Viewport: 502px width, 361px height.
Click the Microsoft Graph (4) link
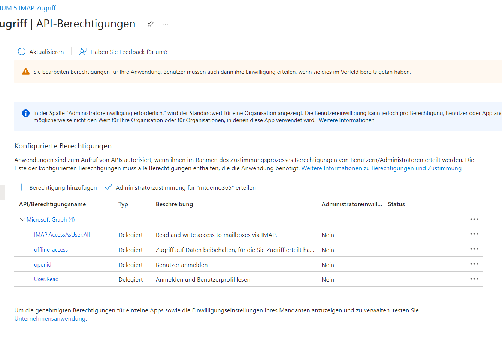tap(51, 220)
